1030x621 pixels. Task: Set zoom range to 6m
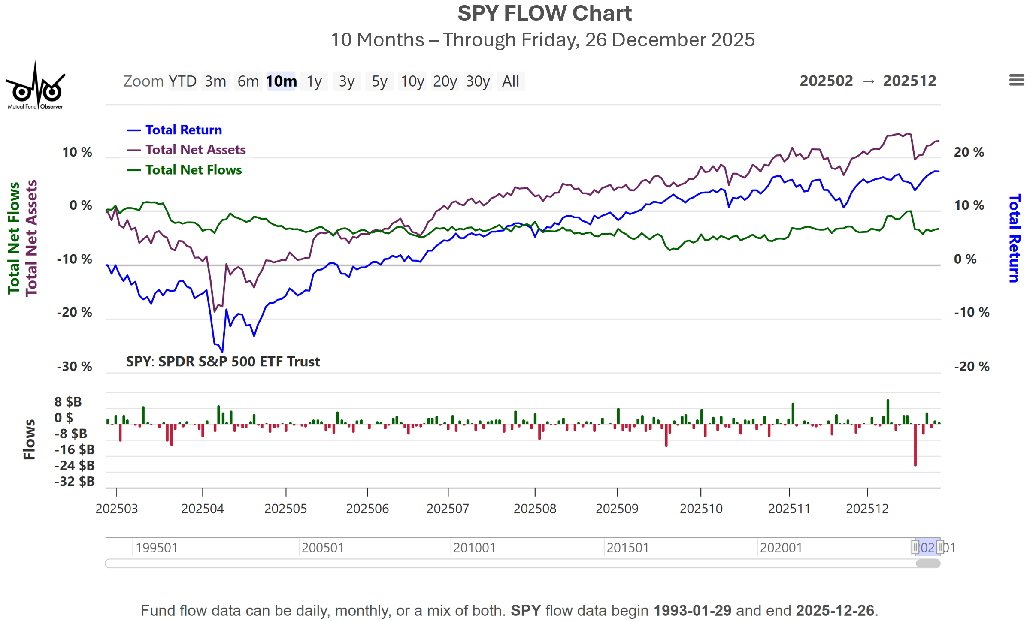tap(248, 81)
